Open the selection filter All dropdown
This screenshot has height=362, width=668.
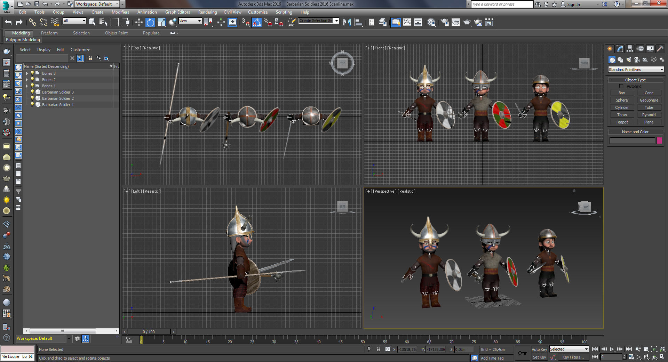(x=74, y=21)
